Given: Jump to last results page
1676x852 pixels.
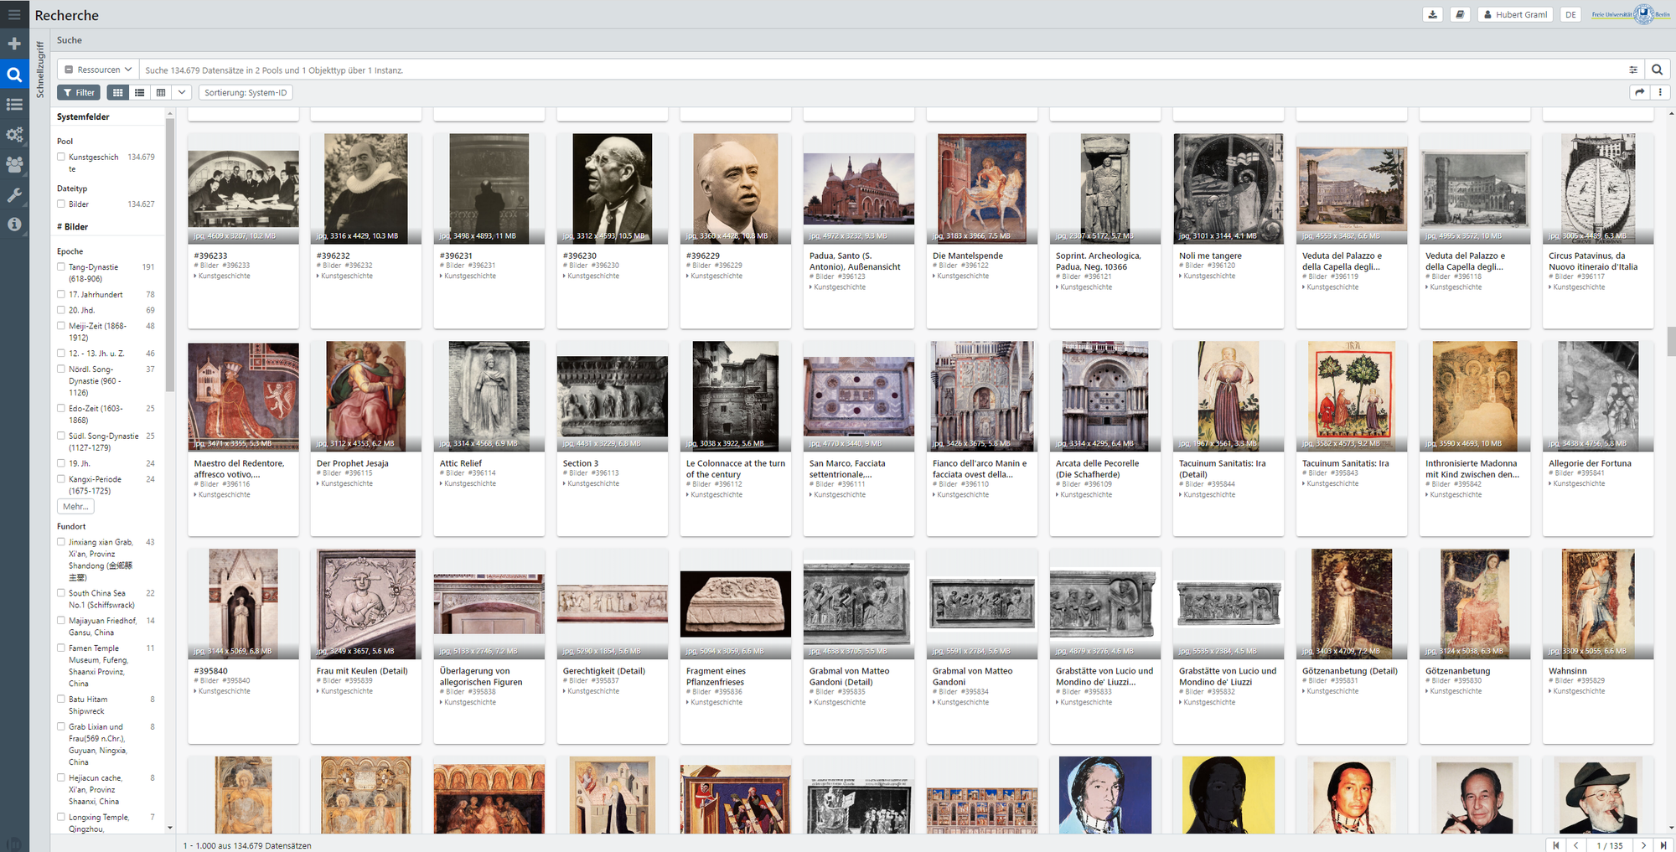Looking at the screenshot, I should click(1663, 845).
